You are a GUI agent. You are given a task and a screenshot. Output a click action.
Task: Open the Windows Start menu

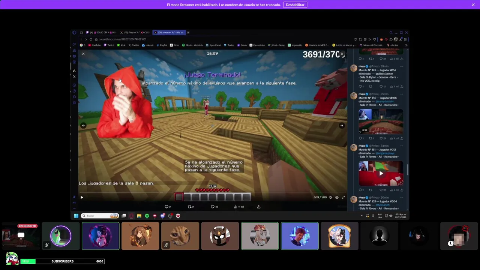[76, 216]
